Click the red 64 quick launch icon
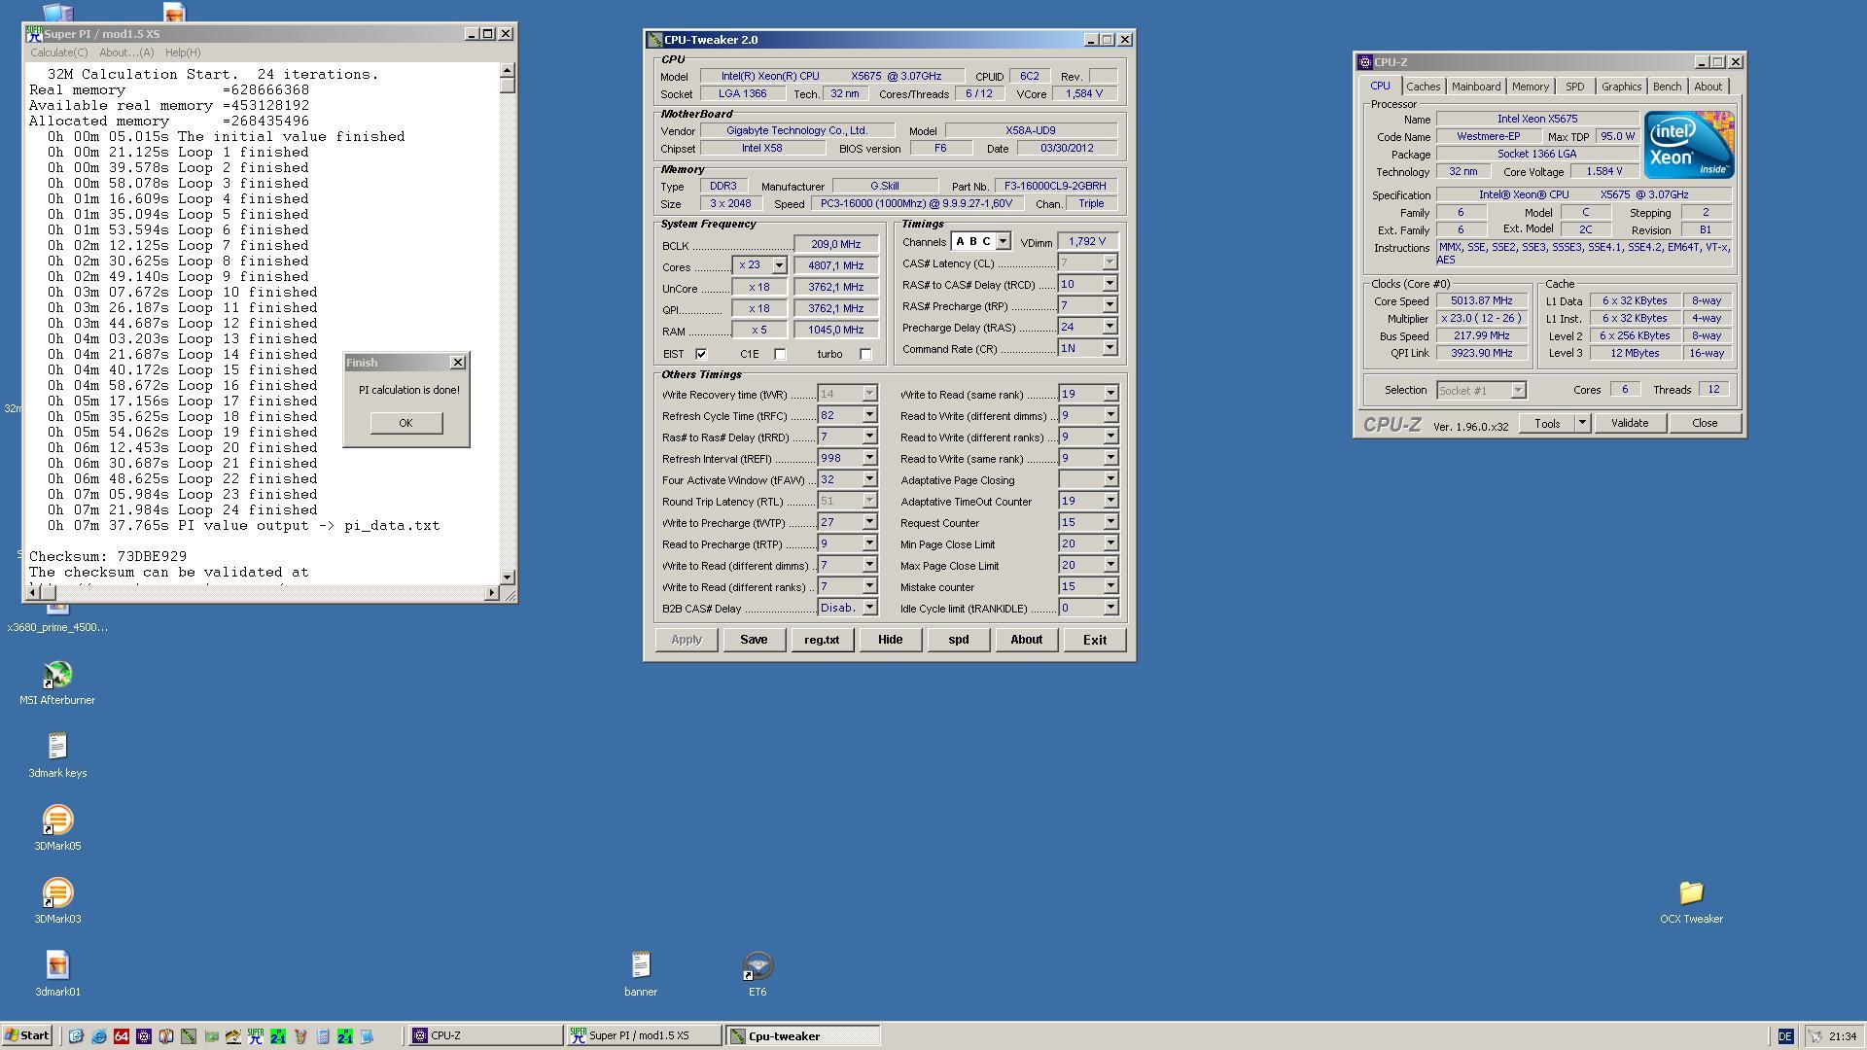 122,1036
